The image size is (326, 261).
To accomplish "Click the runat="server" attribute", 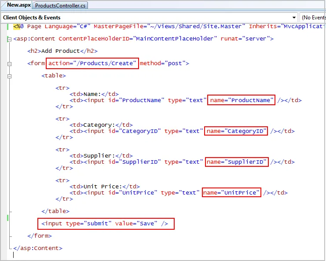I will pyautogui.click(x=245, y=39).
